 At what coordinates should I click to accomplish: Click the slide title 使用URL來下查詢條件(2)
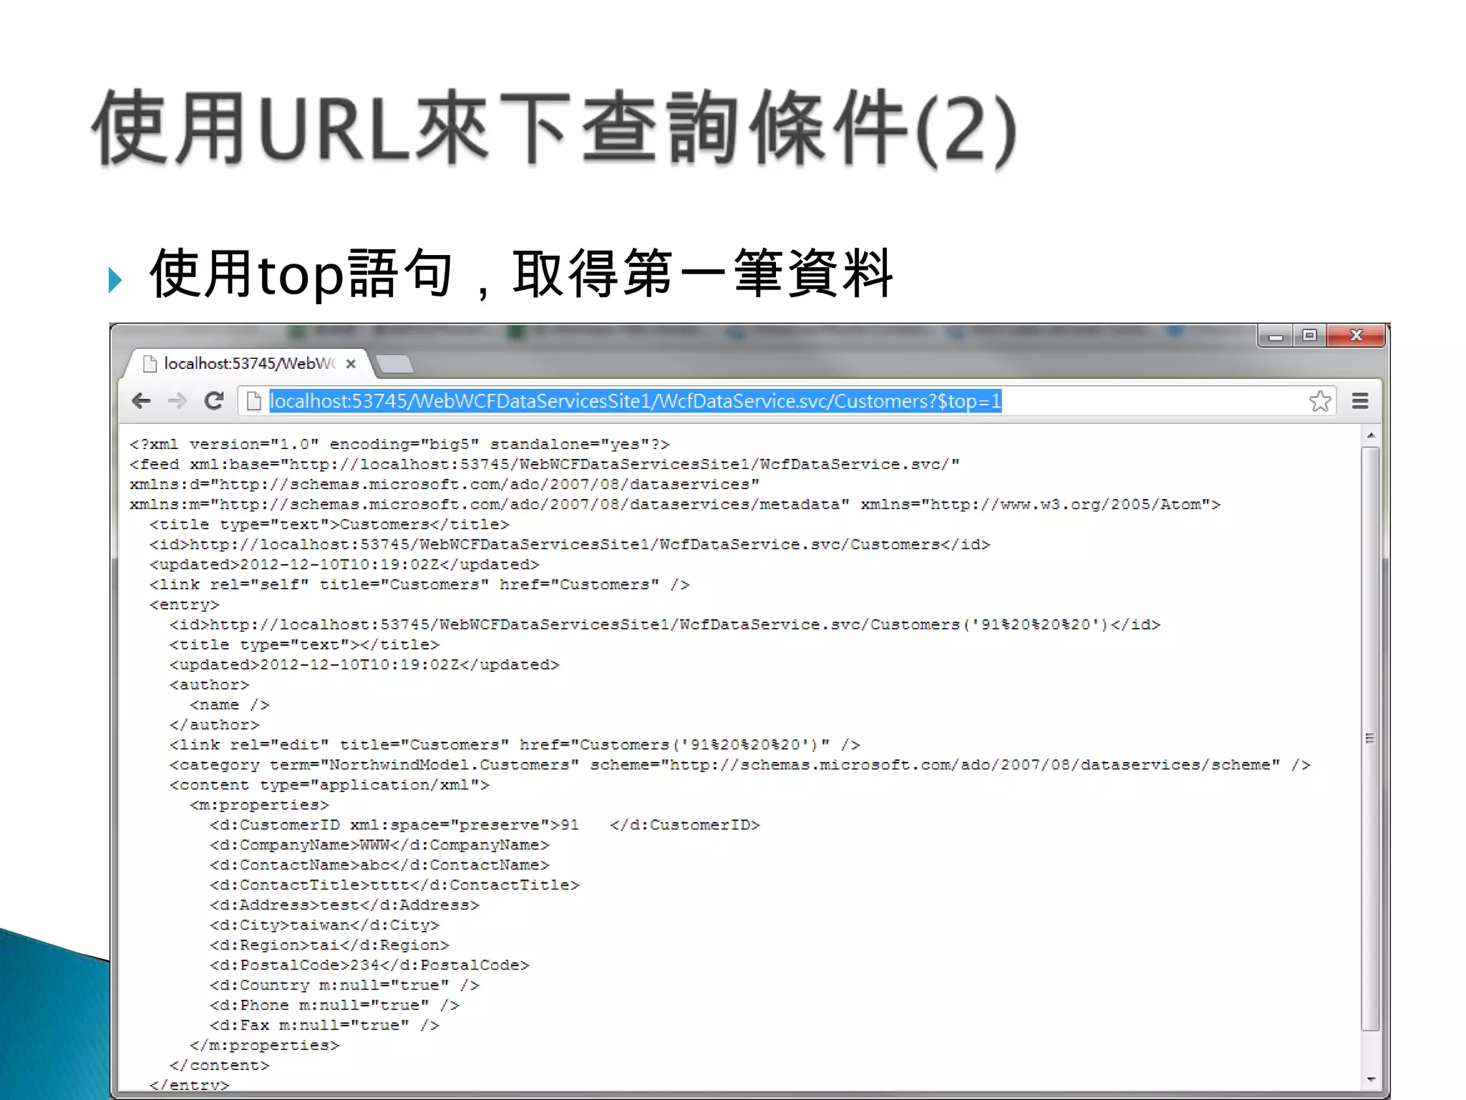(555, 131)
